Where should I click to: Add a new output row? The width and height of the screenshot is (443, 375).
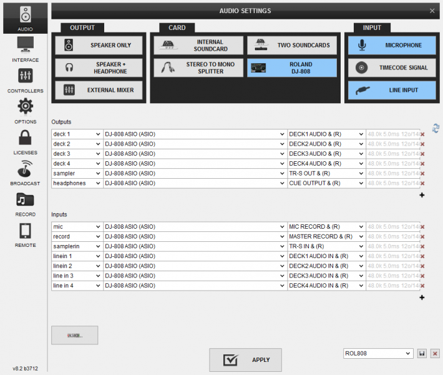click(422, 195)
